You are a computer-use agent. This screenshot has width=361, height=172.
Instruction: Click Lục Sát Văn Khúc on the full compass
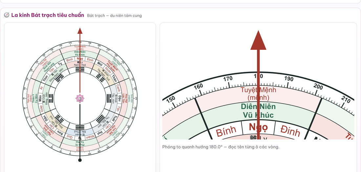tap(112, 130)
